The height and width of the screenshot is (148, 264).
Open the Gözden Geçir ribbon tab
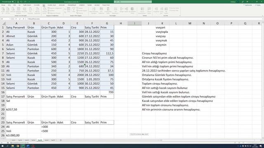52,5
